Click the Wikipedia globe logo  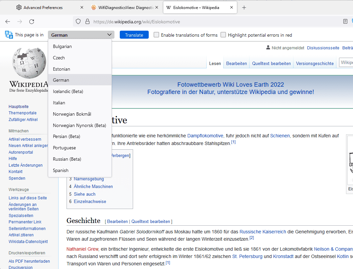click(x=29, y=63)
